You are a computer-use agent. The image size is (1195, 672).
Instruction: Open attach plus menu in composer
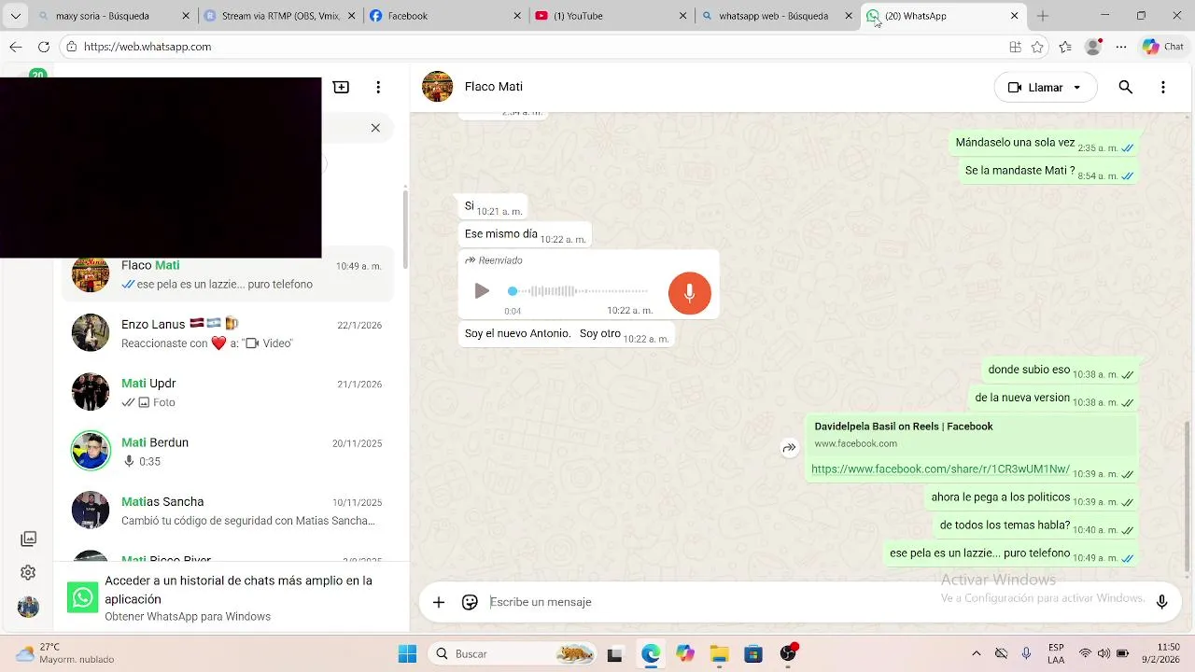pos(439,602)
